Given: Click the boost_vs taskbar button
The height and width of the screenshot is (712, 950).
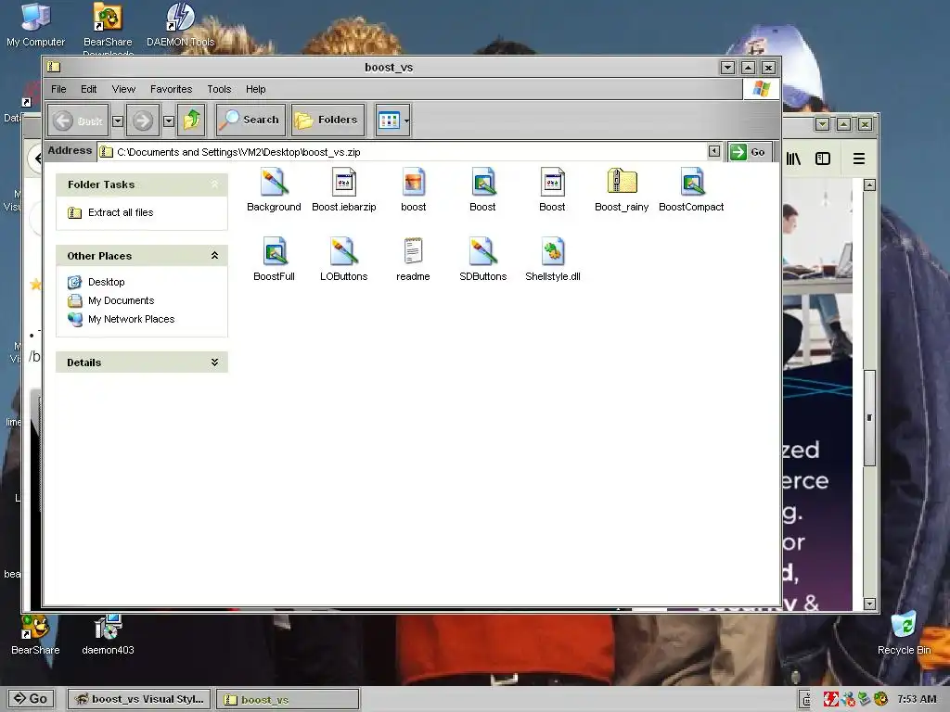Looking at the screenshot, I should click(288, 699).
